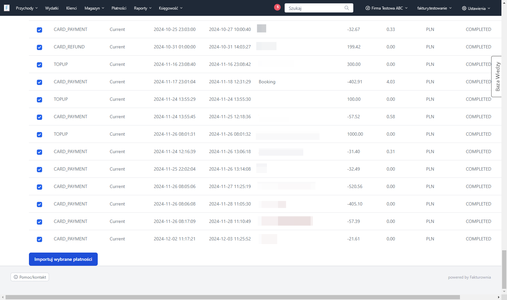Click the amount 1000.00 cell
The height and width of the screenshot is (300, 507).
tap(355, 134)
